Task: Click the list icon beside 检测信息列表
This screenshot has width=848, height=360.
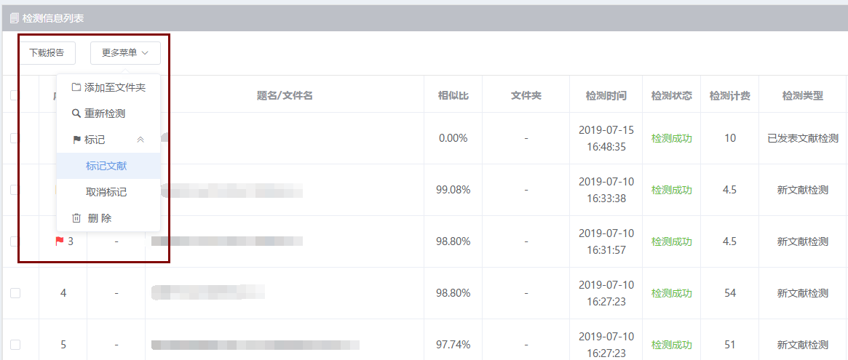Action: click(x=15, y=18)
